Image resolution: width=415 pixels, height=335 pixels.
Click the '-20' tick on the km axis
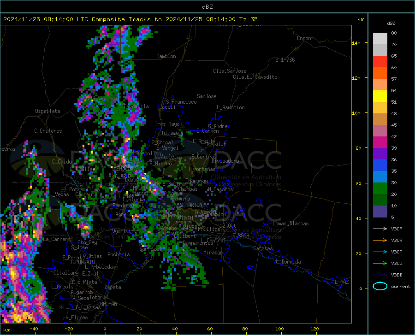click(x=69, y=329)
